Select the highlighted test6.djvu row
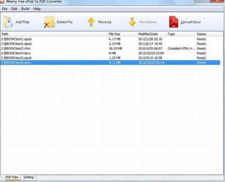Image resolution: width=225 pixels, height=182 pixels. click(110, 62)
